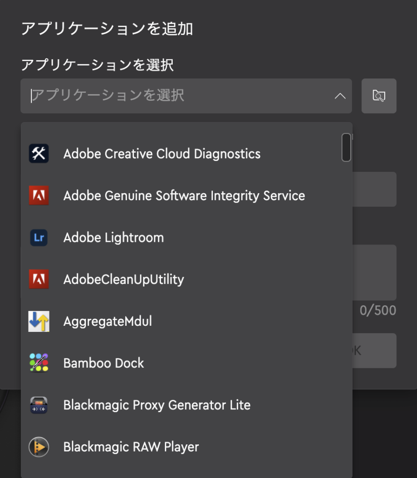Image resolution: width=417 pixels, height=478 pixels.
Task: Pick AdobeCleanUpUtility from the application list
Action: click(186, 279)
